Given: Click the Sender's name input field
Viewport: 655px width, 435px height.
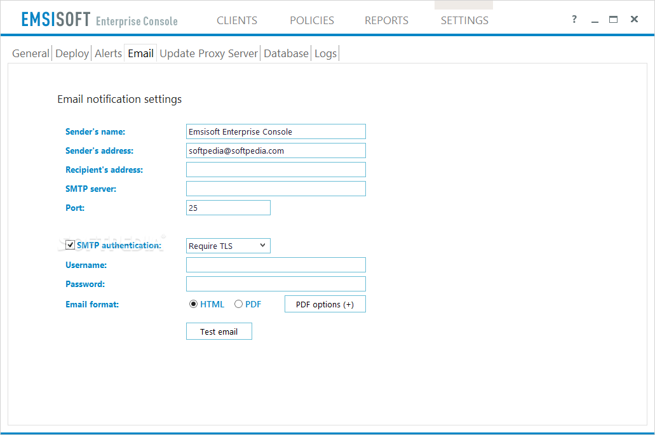Looking at the screenshot, I should 276,131.
